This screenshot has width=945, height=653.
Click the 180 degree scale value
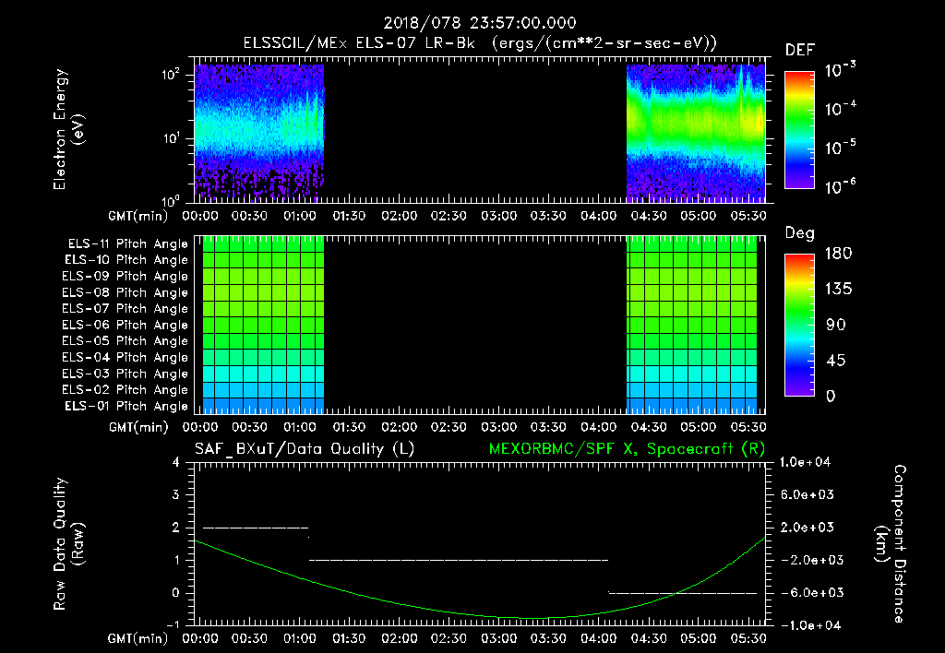(x=838, y=253)
